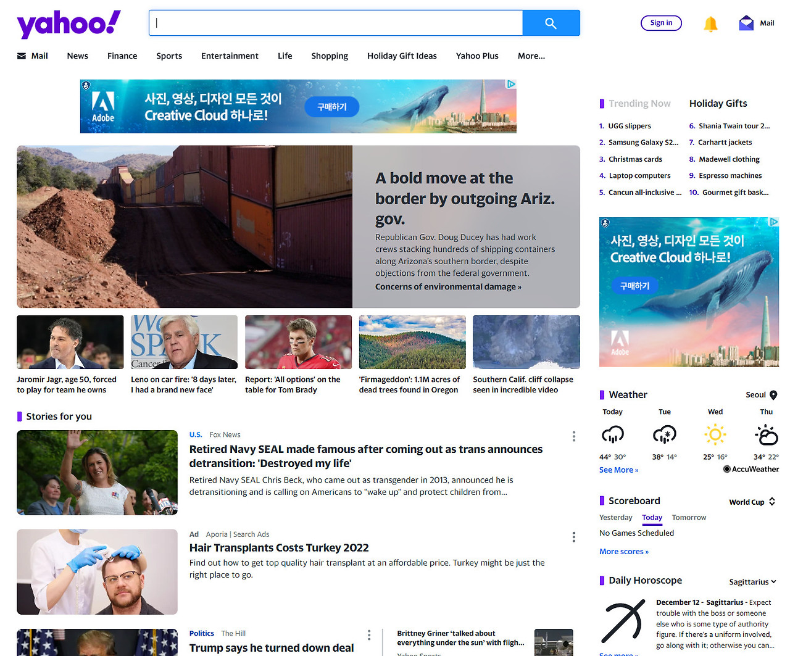This screenshot has height=656, width=790.
Task: Click the purchase button in the sidebar Adobe ad
Action: coord(634,286)
